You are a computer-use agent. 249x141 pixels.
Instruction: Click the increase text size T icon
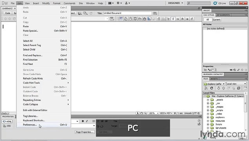click(158, 19)
